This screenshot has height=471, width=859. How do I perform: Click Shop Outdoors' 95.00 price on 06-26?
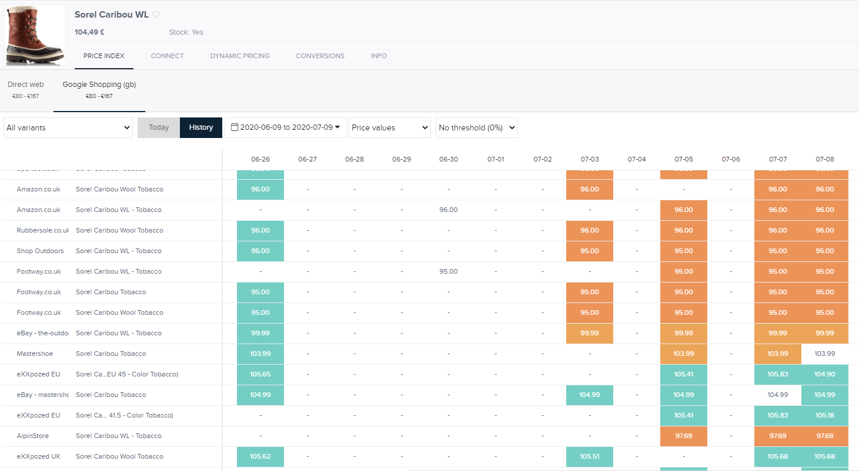click(260, 251)
